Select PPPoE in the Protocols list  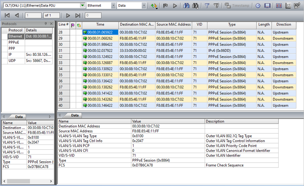point(14,42)
